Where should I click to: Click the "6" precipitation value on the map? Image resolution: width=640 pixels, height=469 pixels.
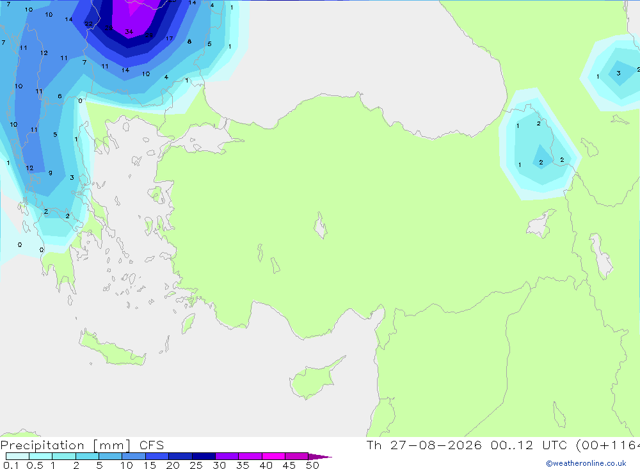[60, 96]
